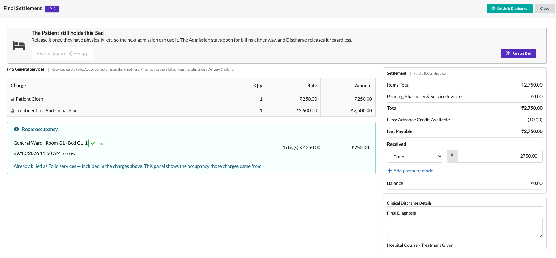Viewport: 556px width, 258px height.
Task: Click the Room occupancy heading
Action: [x=40, y=129]
